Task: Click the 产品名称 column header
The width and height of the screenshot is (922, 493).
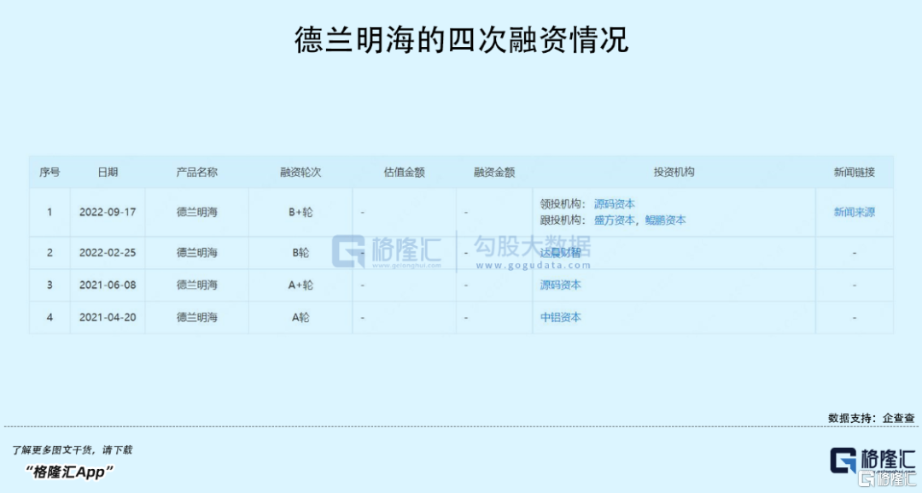Action: (x=197, y=173)
